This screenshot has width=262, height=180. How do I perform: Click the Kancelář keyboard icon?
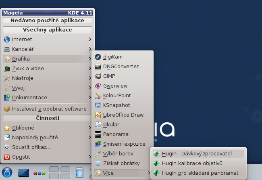pyautogui.click(x=7, y=49)
